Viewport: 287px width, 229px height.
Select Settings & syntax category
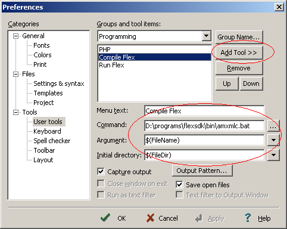click(x=59, y=83)
